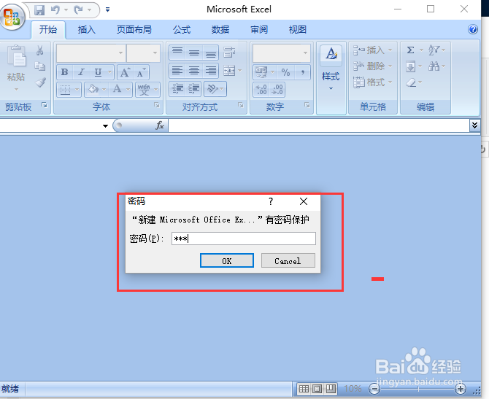
Task: Open the 样式 styles menu
Action: [331, 78]
